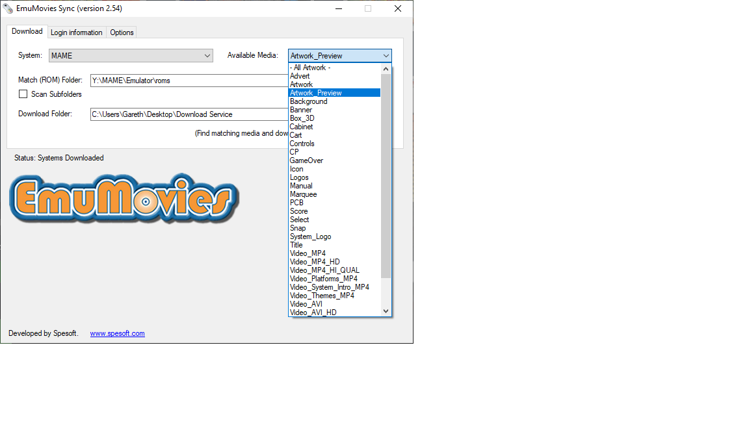The height and width of the screenshot is (421, 749).
Task: Pick Box_3D from the media list
Action: [x=335, y=118]
